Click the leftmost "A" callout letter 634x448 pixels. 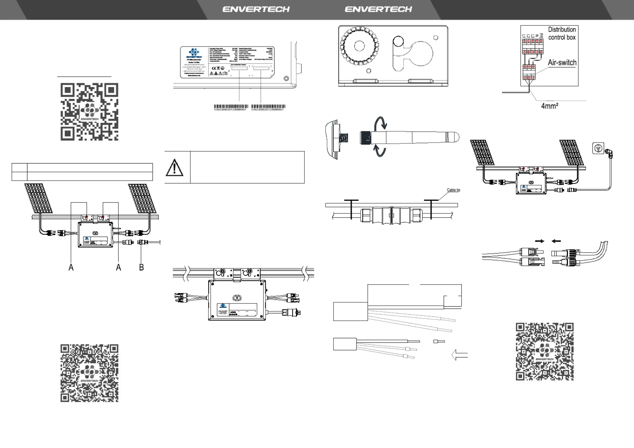(71, 267)
